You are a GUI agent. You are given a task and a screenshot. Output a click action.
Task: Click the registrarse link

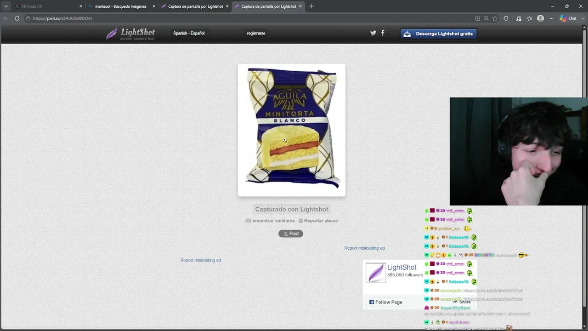click(x=256, y=33)
